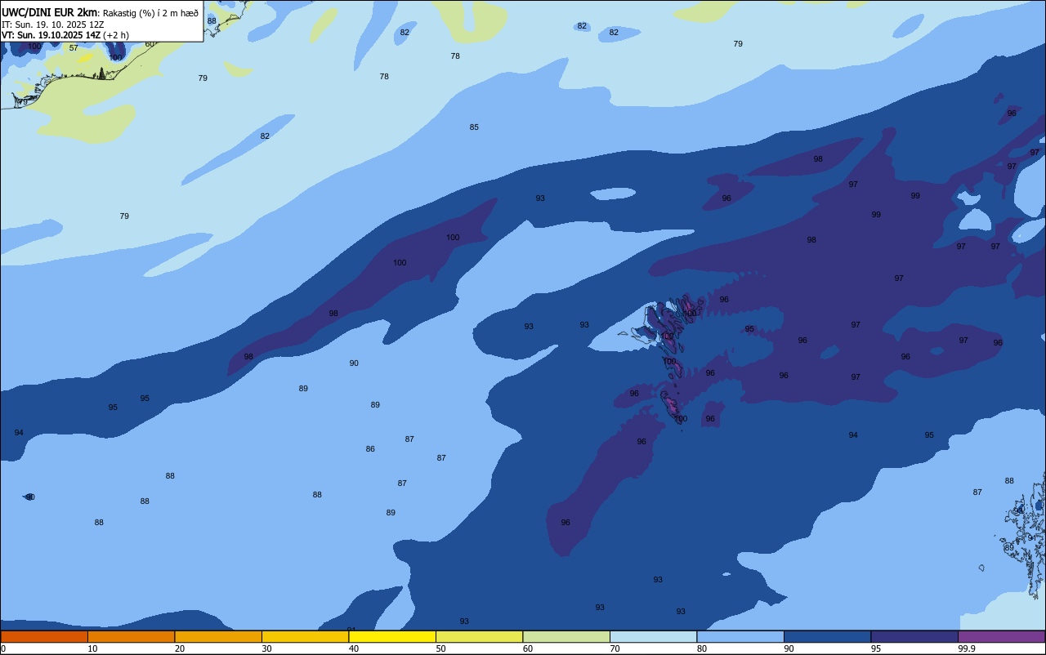This screenshot has height=655, width=1046.
Task: Click the legend tick label "50"
Action: 441,648
